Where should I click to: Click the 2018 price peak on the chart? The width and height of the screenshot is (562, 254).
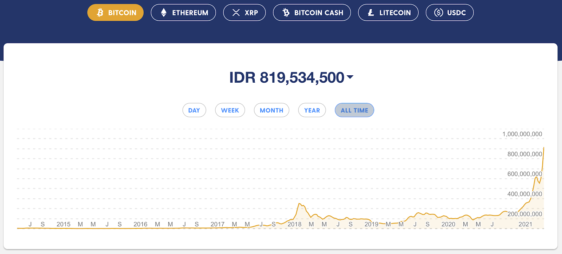coord(300,203)
